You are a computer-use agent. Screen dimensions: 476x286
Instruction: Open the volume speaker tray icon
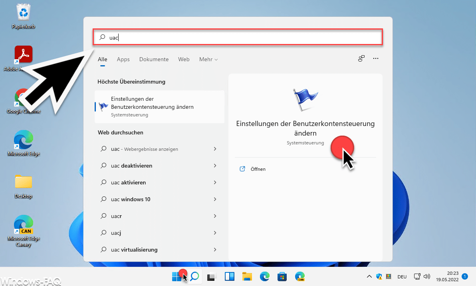pyautogui.click(x=427, y=276)
